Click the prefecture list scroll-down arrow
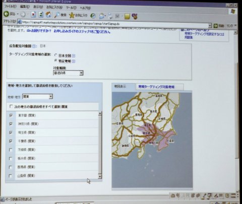The height and width of the screenshot is (204, 242). coord(100,176)
